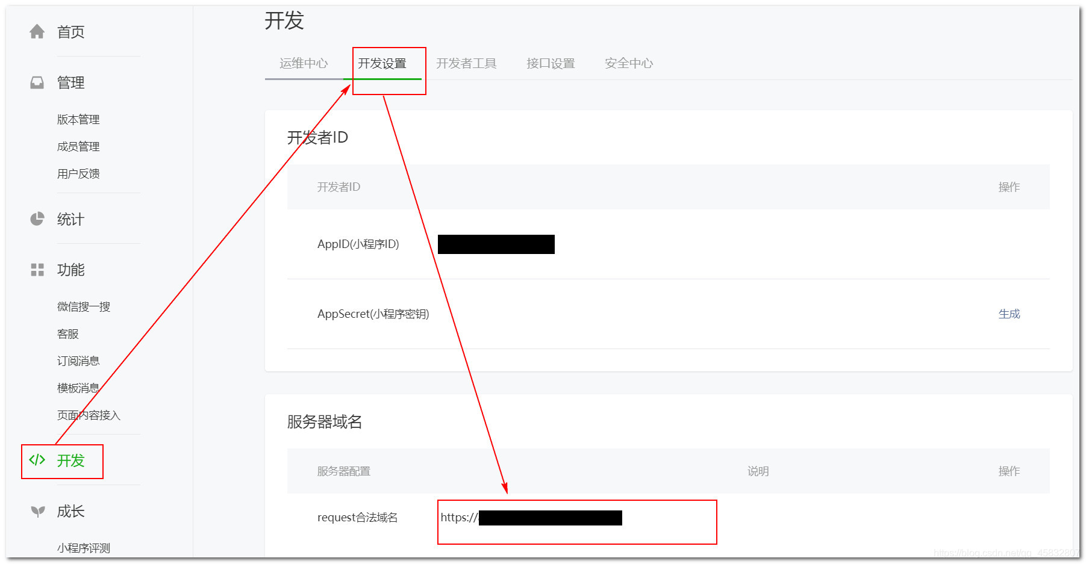Open 用户反馈 page
1086x564 pixels.
click(x=78, y=173)
